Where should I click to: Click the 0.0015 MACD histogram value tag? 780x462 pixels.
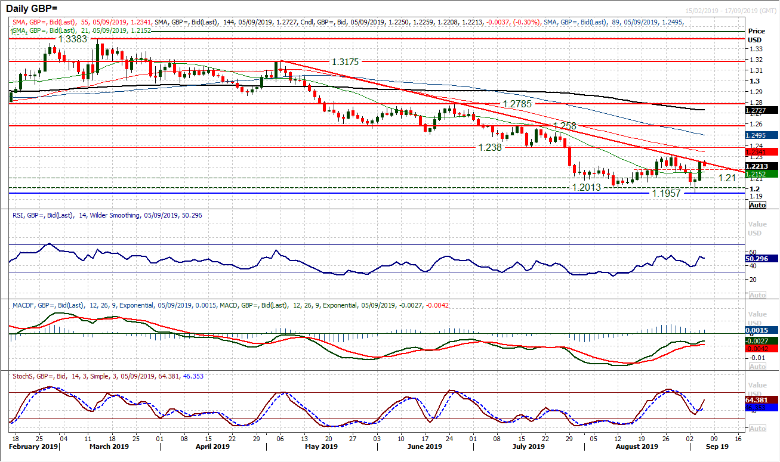(761, 330)
